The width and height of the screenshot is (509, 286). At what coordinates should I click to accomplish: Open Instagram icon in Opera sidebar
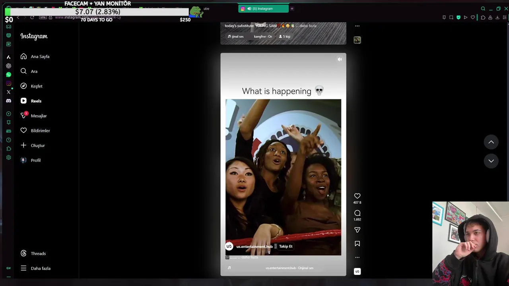click(x=8, y=83)
